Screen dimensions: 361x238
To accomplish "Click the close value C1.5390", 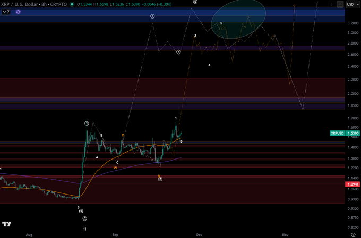I will pos(132,4).
